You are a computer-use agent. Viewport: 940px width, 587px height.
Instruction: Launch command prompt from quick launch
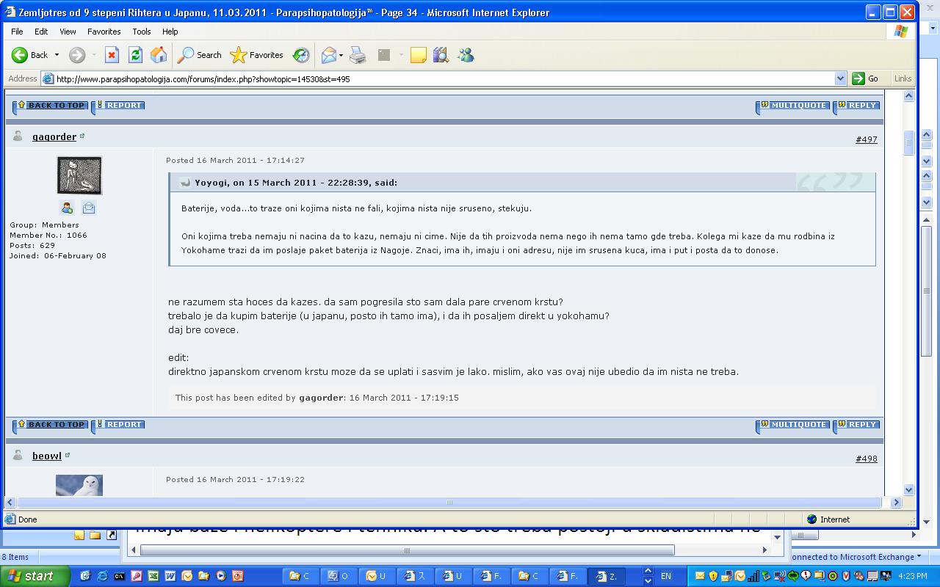coord(119,576)
